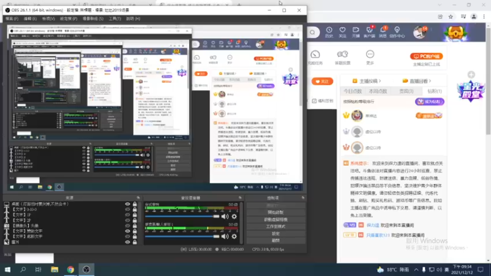This screenshot has height=276, width=491.
Task: Bookmark page with Chrome star icon
Action: (450, 17)
